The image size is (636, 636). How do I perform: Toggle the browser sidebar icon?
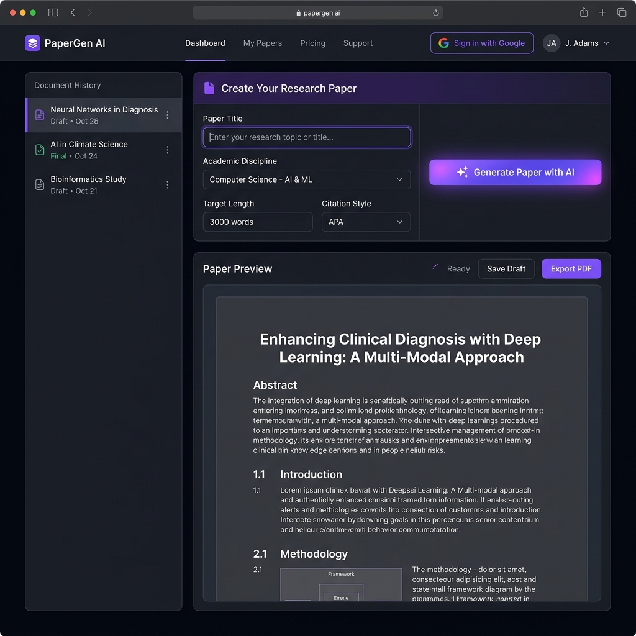click(x=53, y=12)
